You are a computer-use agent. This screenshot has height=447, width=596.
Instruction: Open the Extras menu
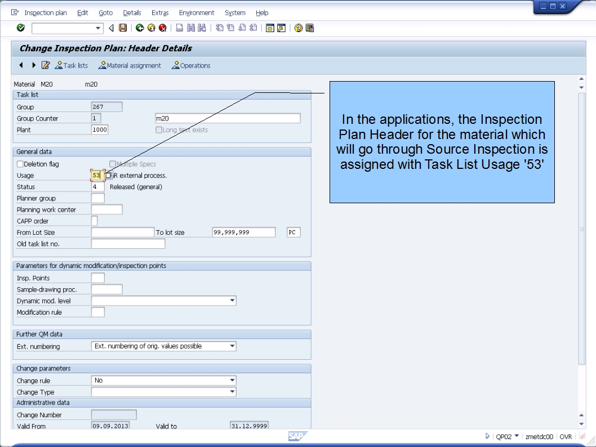click(x=160, y=12)
